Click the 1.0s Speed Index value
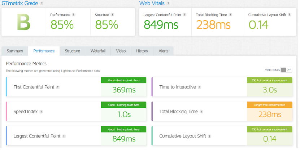The height and width of the screenshot is (154, 300). pyautogui.click(x=124, y=114)
